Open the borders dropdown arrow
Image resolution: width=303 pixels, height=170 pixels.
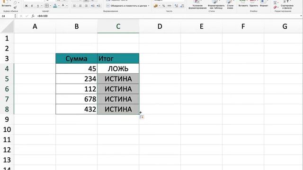click(51, 6)
